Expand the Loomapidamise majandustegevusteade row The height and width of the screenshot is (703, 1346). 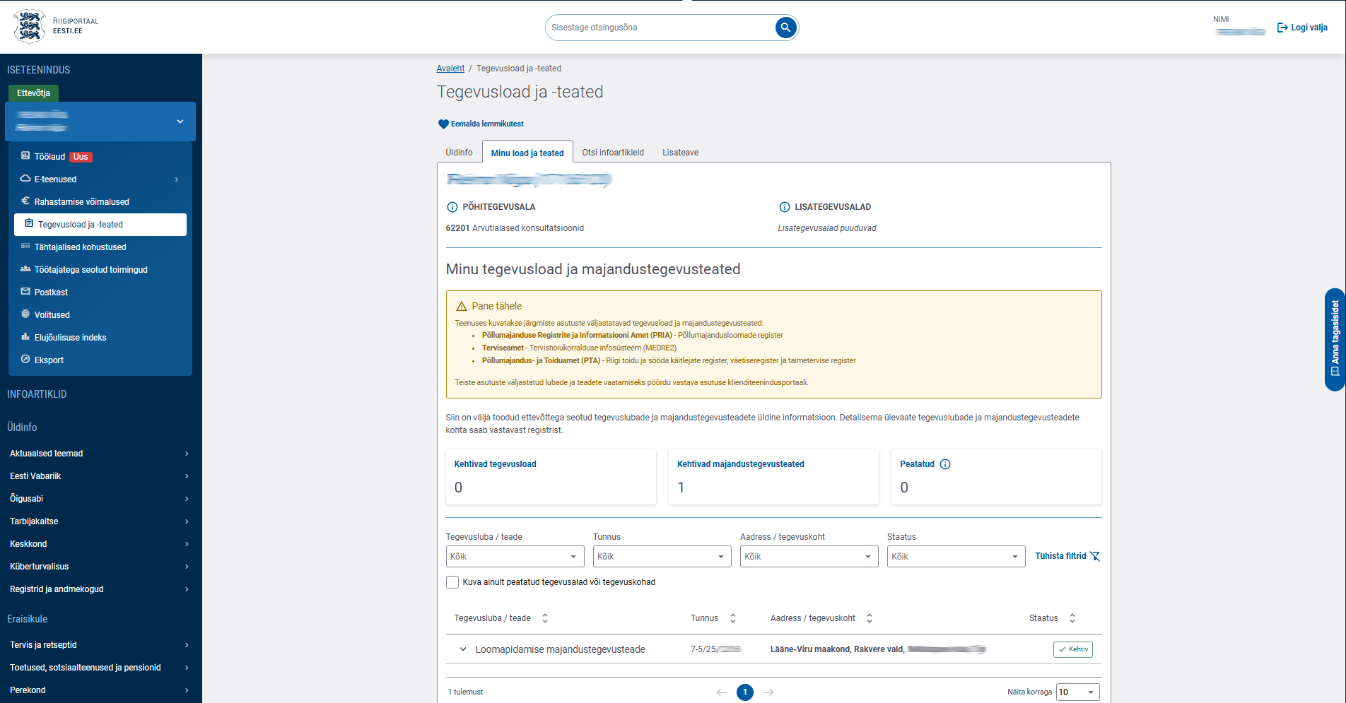(463, 649)
